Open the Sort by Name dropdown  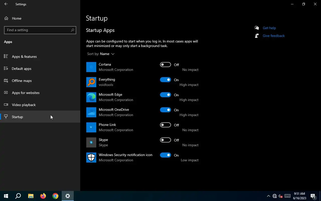107,54
